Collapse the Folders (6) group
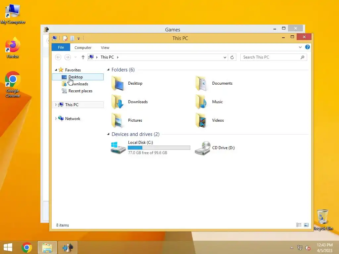The width and height of the screenshot is (339, 254). (108, 69)
